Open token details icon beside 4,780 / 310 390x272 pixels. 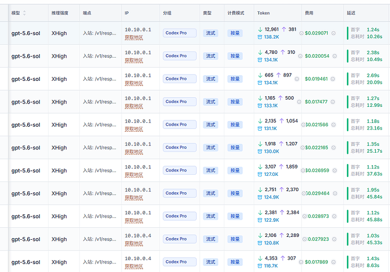tap(300, 56)
